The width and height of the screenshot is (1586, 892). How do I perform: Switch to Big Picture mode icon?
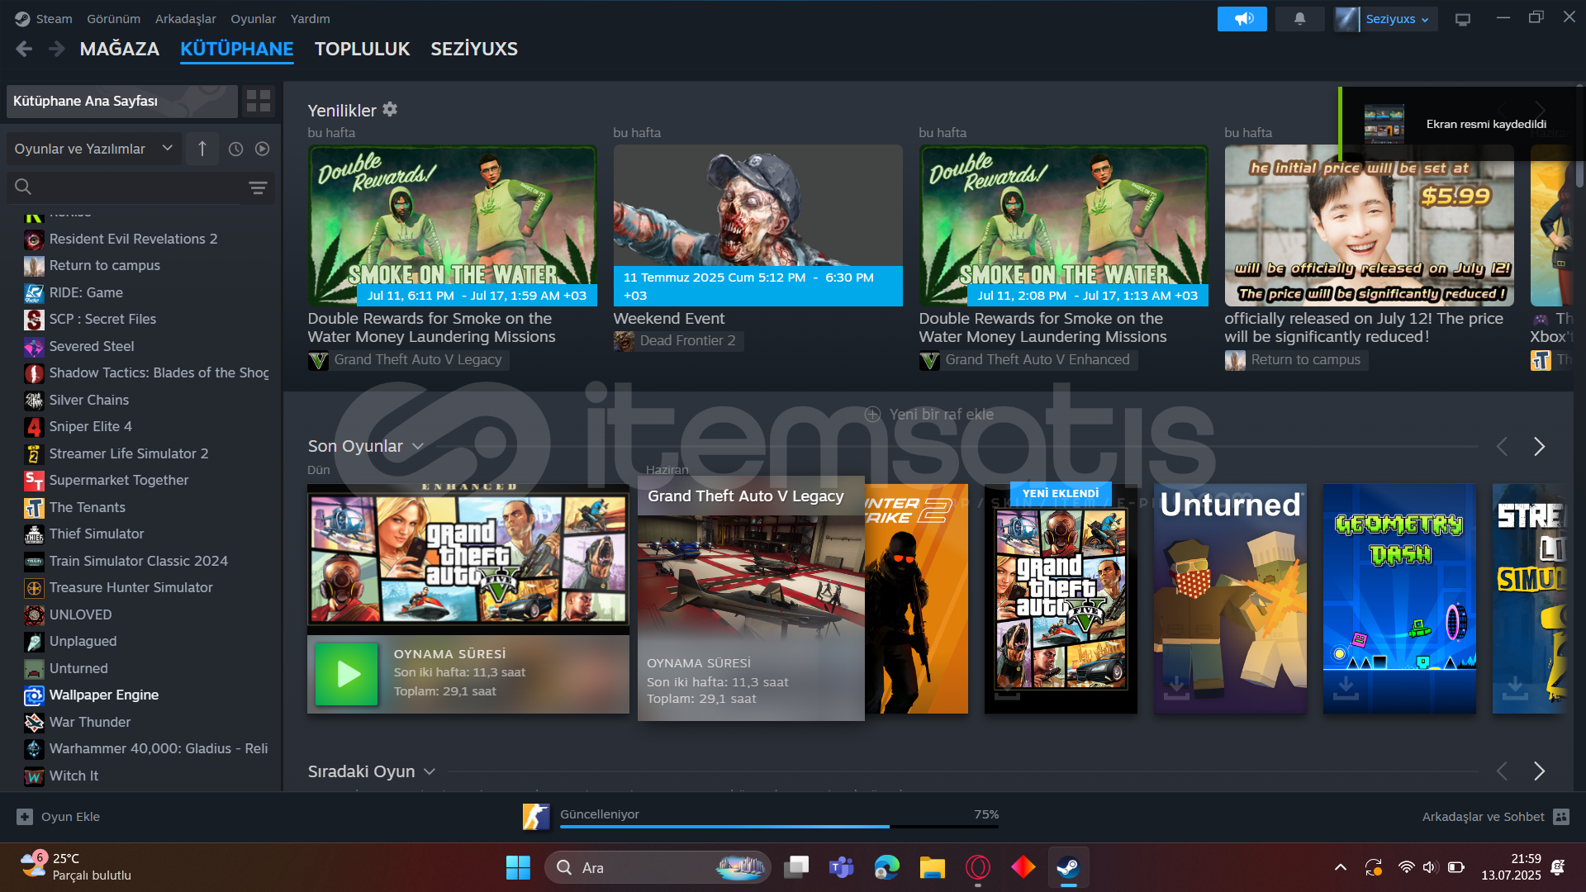[1463, 19]
